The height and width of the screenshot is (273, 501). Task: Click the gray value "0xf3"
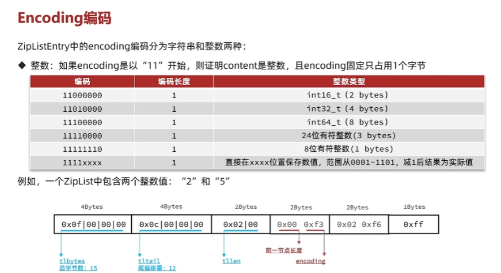(313, 224)
